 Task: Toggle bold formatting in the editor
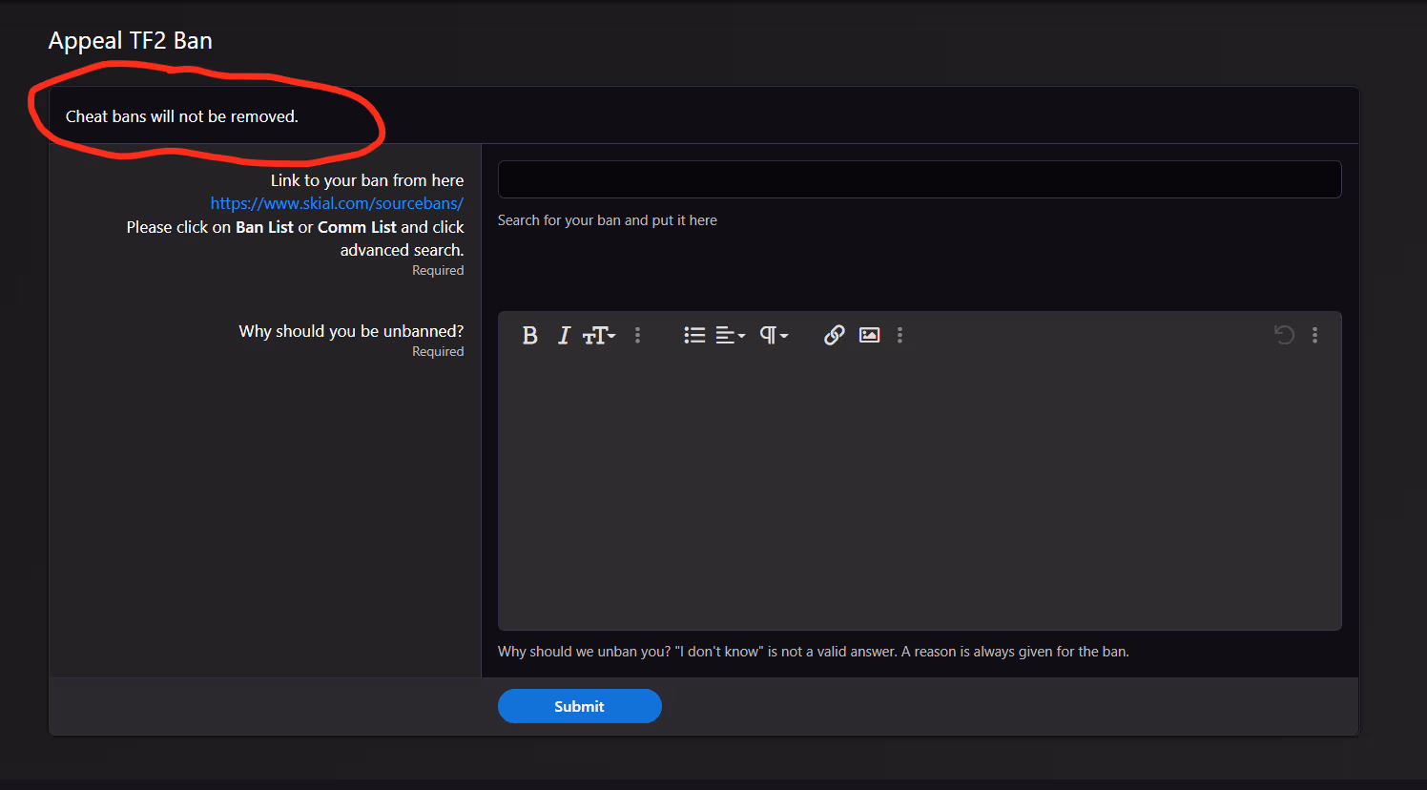pos(530,335)
